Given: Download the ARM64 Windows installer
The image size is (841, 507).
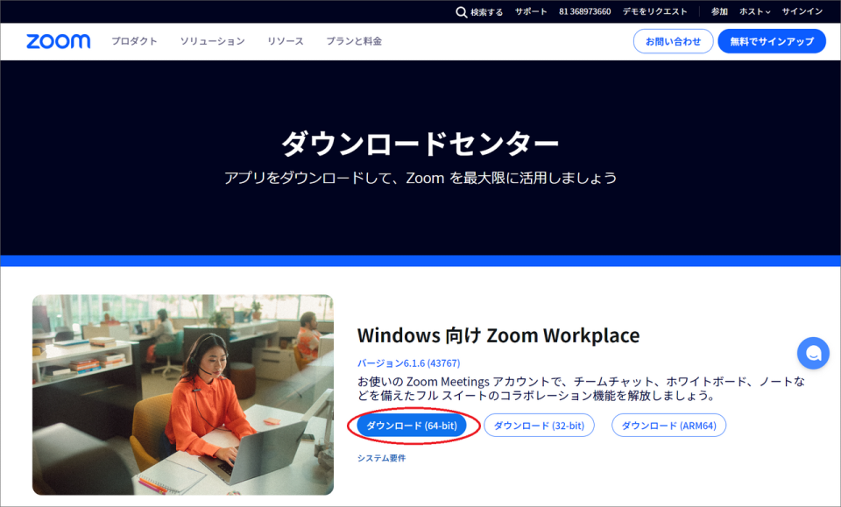Looking at the screenshot, I should pyautogui.click(x=668, y=426).
